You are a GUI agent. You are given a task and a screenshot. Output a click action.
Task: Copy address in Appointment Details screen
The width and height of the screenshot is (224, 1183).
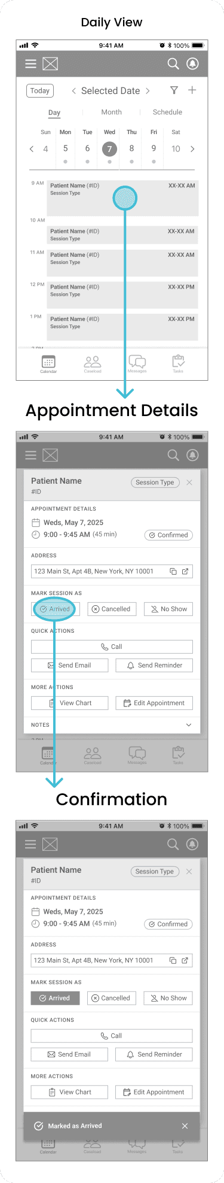[x=173, y=571]
